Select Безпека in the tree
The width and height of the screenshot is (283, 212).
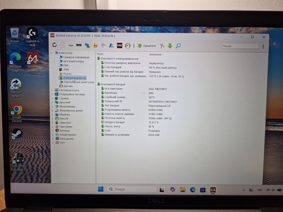coord(62,131)
